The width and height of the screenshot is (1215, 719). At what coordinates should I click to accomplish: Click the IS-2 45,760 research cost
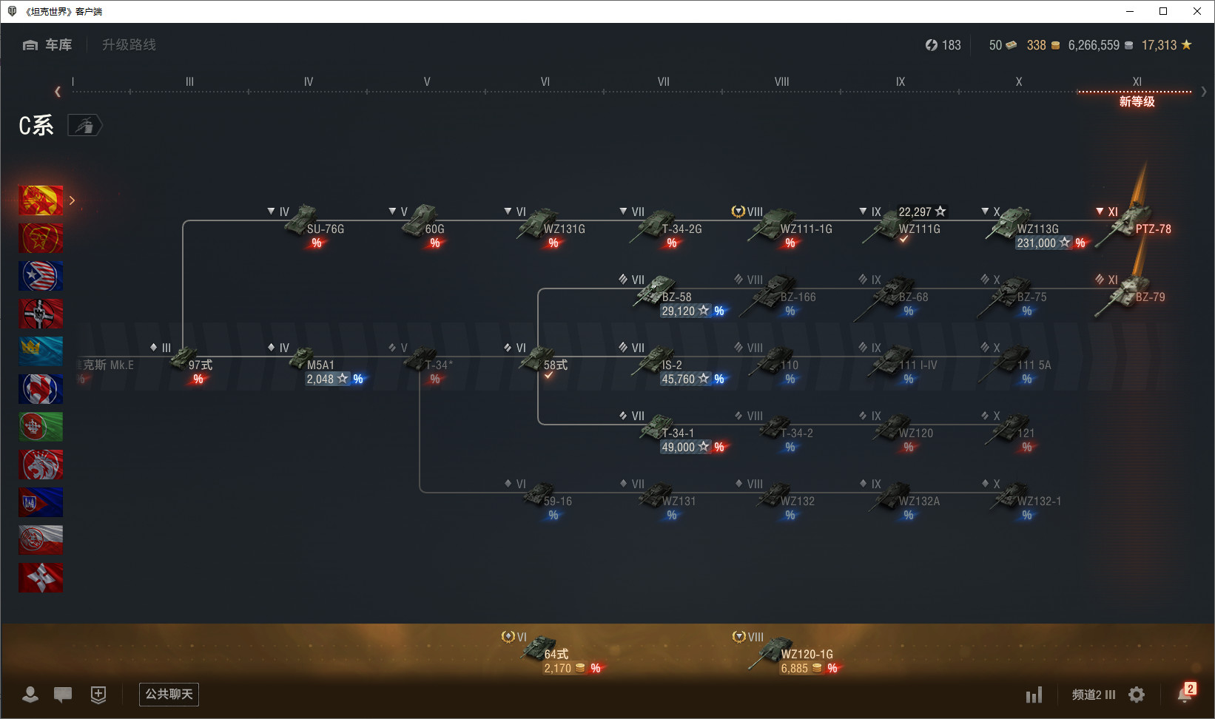point(686,379)
